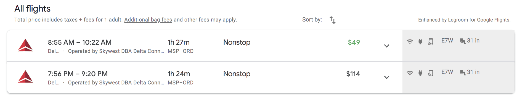Click legroom seat icon on first flight

[x=463, y=41]
